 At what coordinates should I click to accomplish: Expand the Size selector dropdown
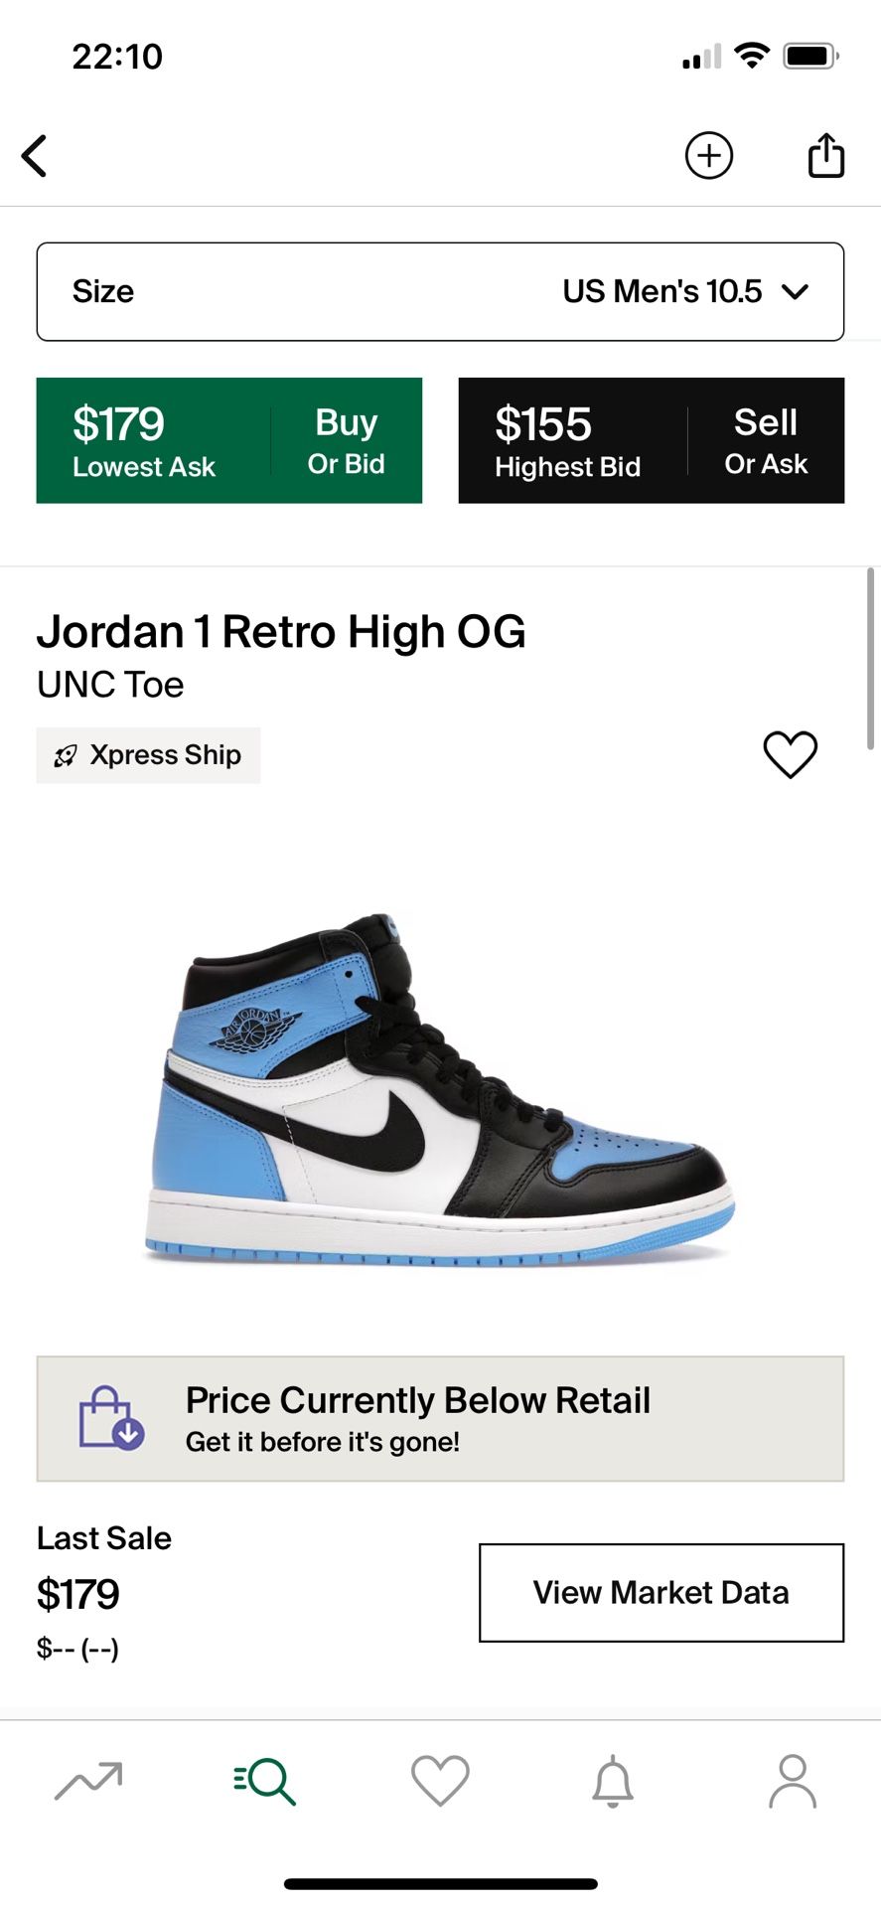440,291
